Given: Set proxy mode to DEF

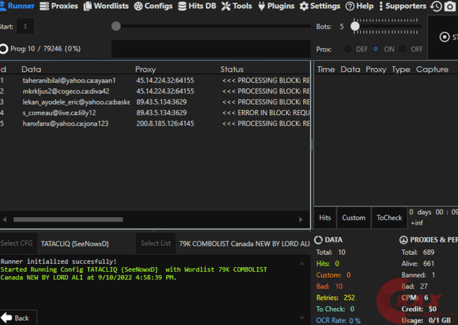Looking at the screenshot, I should pyautogui.click(x=348, y=49).
